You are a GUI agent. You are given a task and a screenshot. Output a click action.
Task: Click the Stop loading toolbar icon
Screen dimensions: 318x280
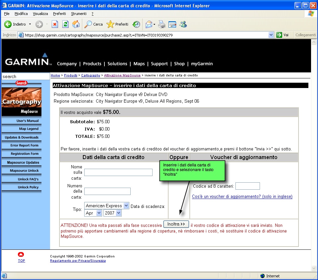[55, 24]
